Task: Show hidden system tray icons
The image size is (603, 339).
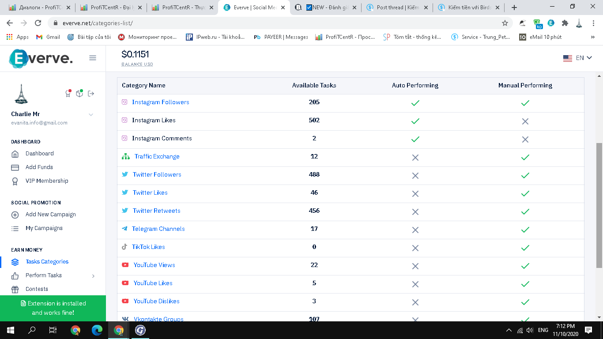Action: pyautogui.click(x=509, y=330)
